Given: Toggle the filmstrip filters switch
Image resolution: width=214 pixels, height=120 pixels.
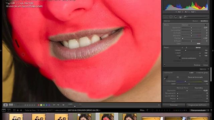Looking at the screenshot, I should (211, 110).
